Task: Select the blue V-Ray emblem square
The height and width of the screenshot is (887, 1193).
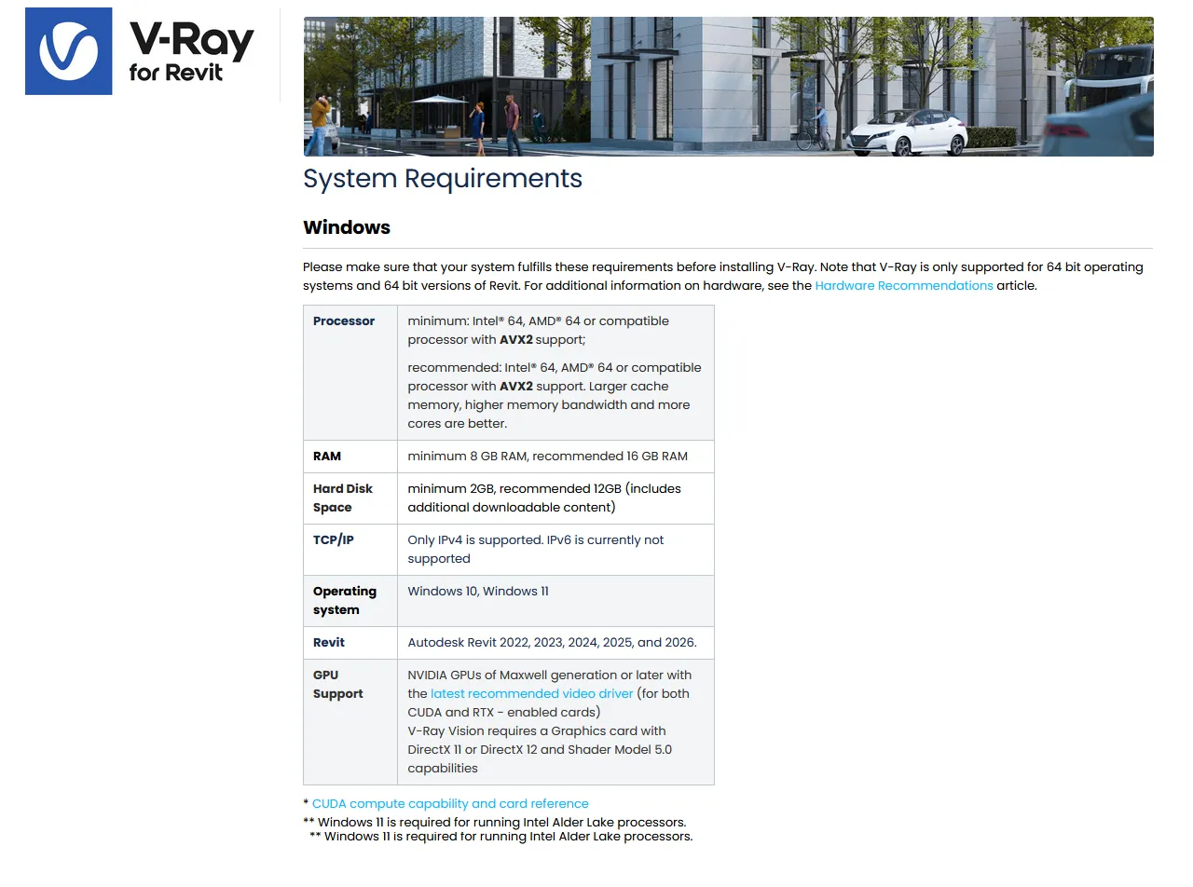Action: tap(68, 51)
